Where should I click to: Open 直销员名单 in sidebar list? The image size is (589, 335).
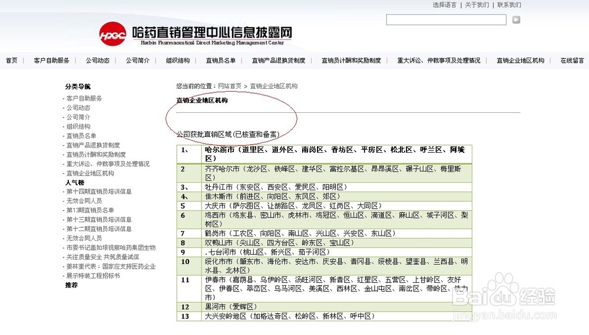point(81,136)
